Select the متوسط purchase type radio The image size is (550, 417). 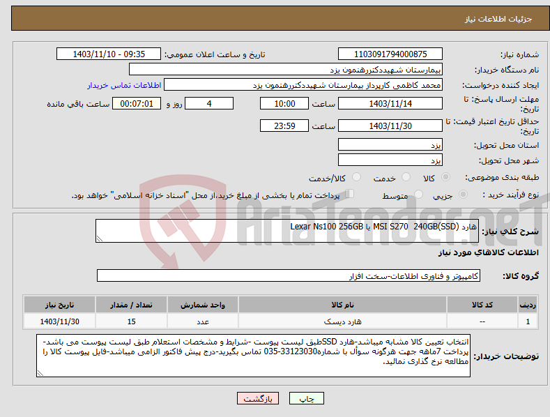[x=418, y=195]
